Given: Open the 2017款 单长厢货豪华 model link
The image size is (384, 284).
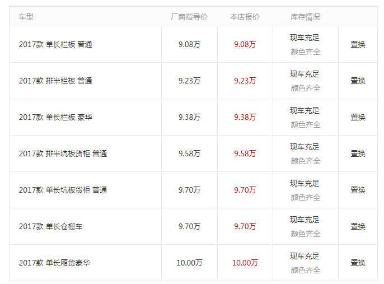Looking at the screenshot, I should (54, 263).
